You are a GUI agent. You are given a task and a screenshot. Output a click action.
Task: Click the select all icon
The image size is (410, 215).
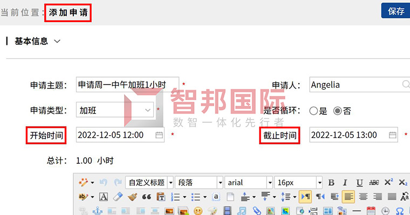216,197
